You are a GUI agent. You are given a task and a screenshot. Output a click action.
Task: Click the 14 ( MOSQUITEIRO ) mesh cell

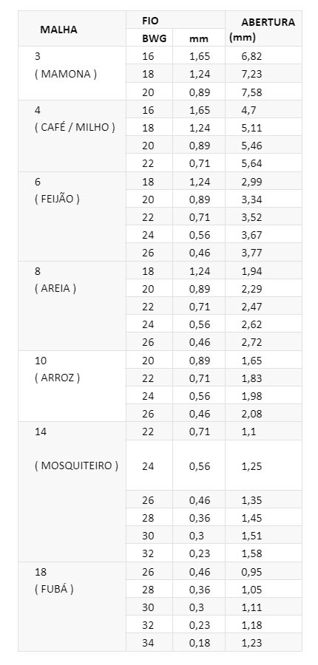pyautogui.click(x=72, y=492)
